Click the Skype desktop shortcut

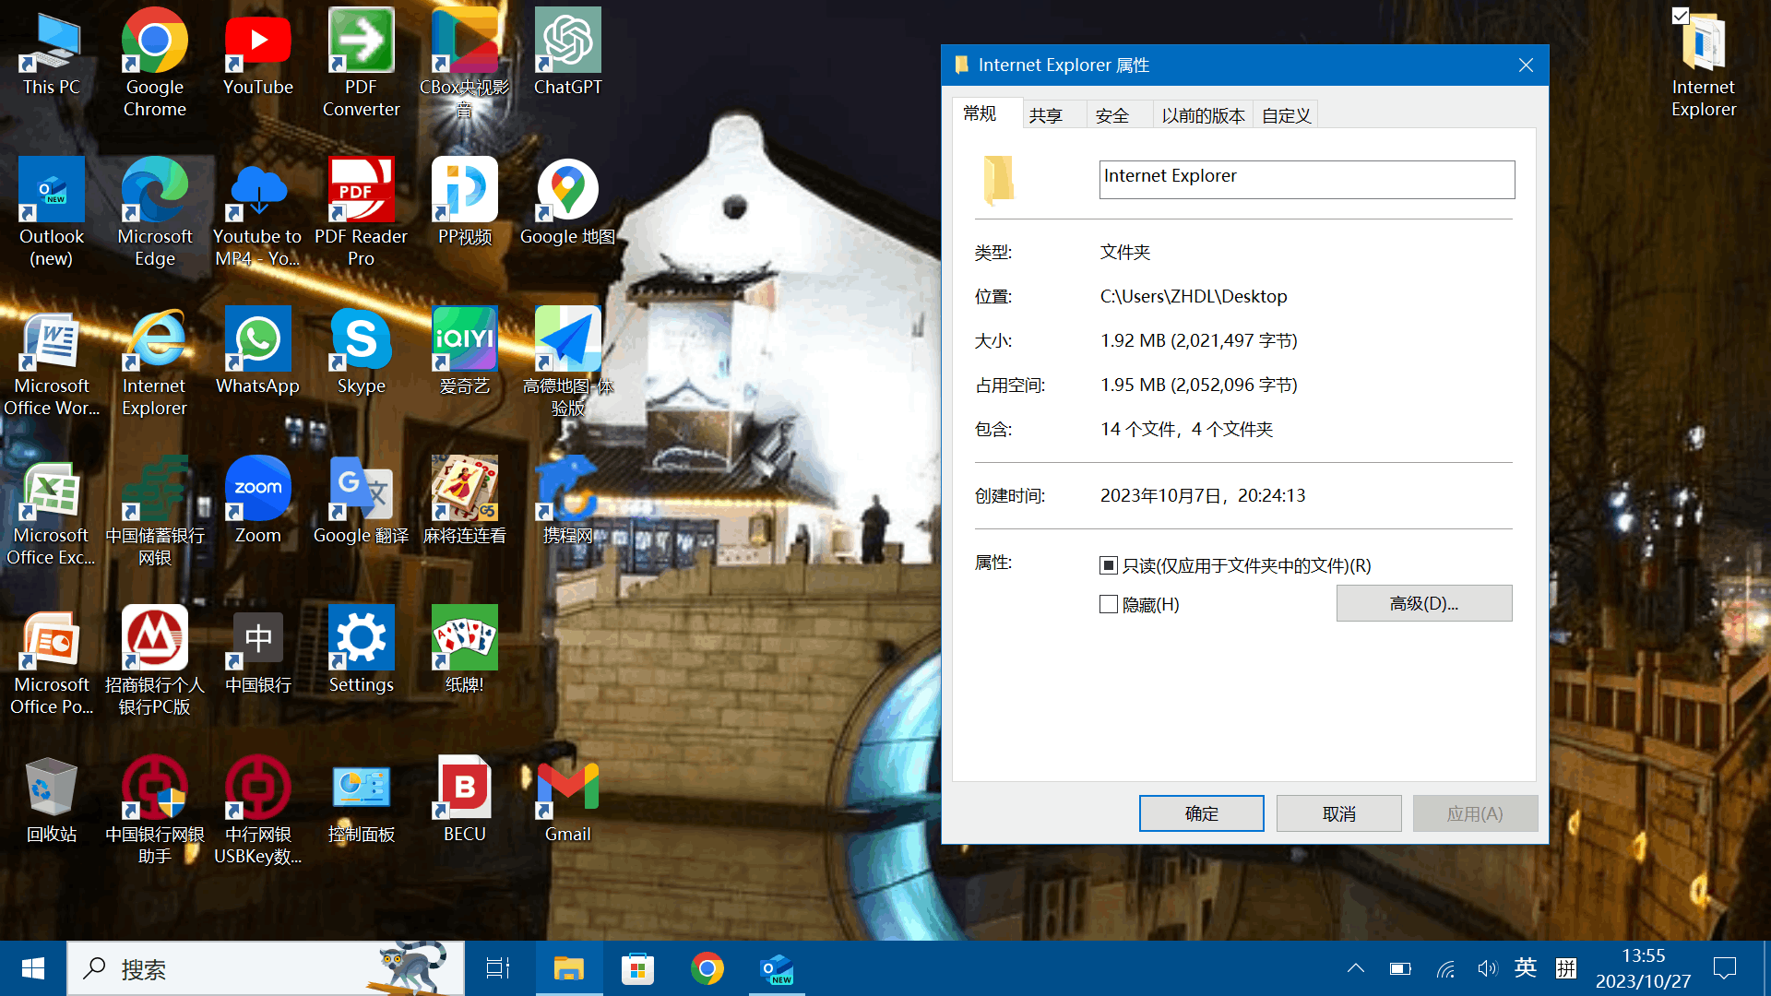361,340
